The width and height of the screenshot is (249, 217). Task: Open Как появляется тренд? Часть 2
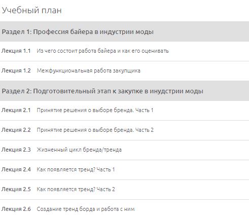click(x=76, y=189)
